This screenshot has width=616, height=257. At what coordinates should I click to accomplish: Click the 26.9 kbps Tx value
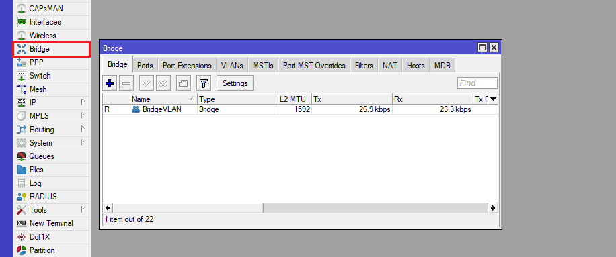point(375,109)
